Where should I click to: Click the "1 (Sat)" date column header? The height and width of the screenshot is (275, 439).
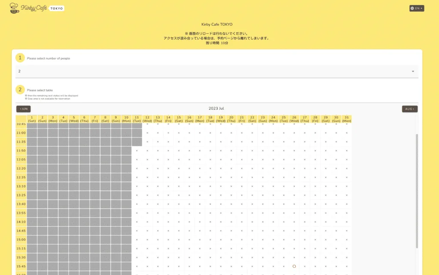click(32, 119)
